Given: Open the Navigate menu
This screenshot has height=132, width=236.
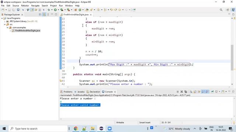Looking at the screenshot, I should pos(35,6).
